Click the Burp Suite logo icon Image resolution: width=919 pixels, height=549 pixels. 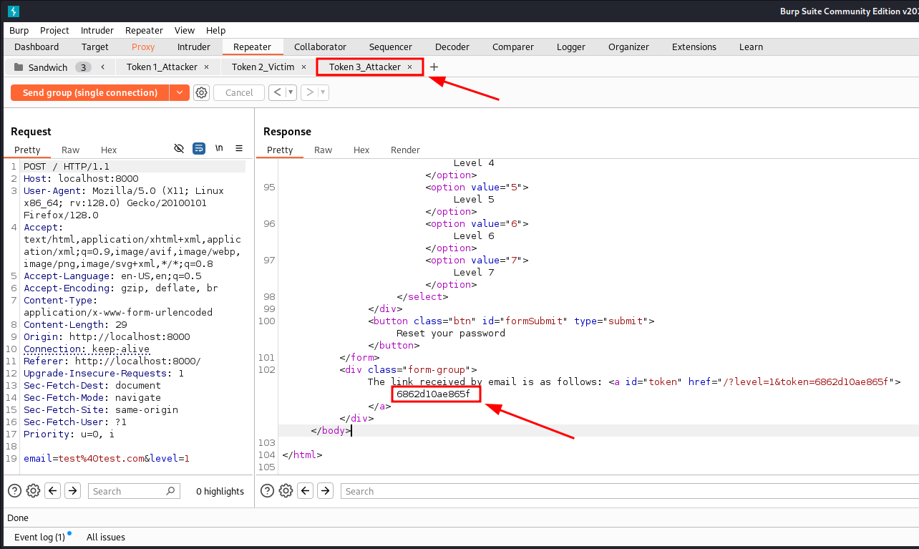point(14,11)
